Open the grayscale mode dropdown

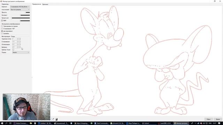coord(20,9)
